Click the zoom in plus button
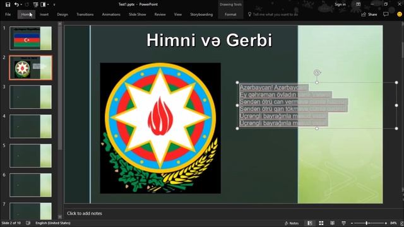 click(386, 223)
